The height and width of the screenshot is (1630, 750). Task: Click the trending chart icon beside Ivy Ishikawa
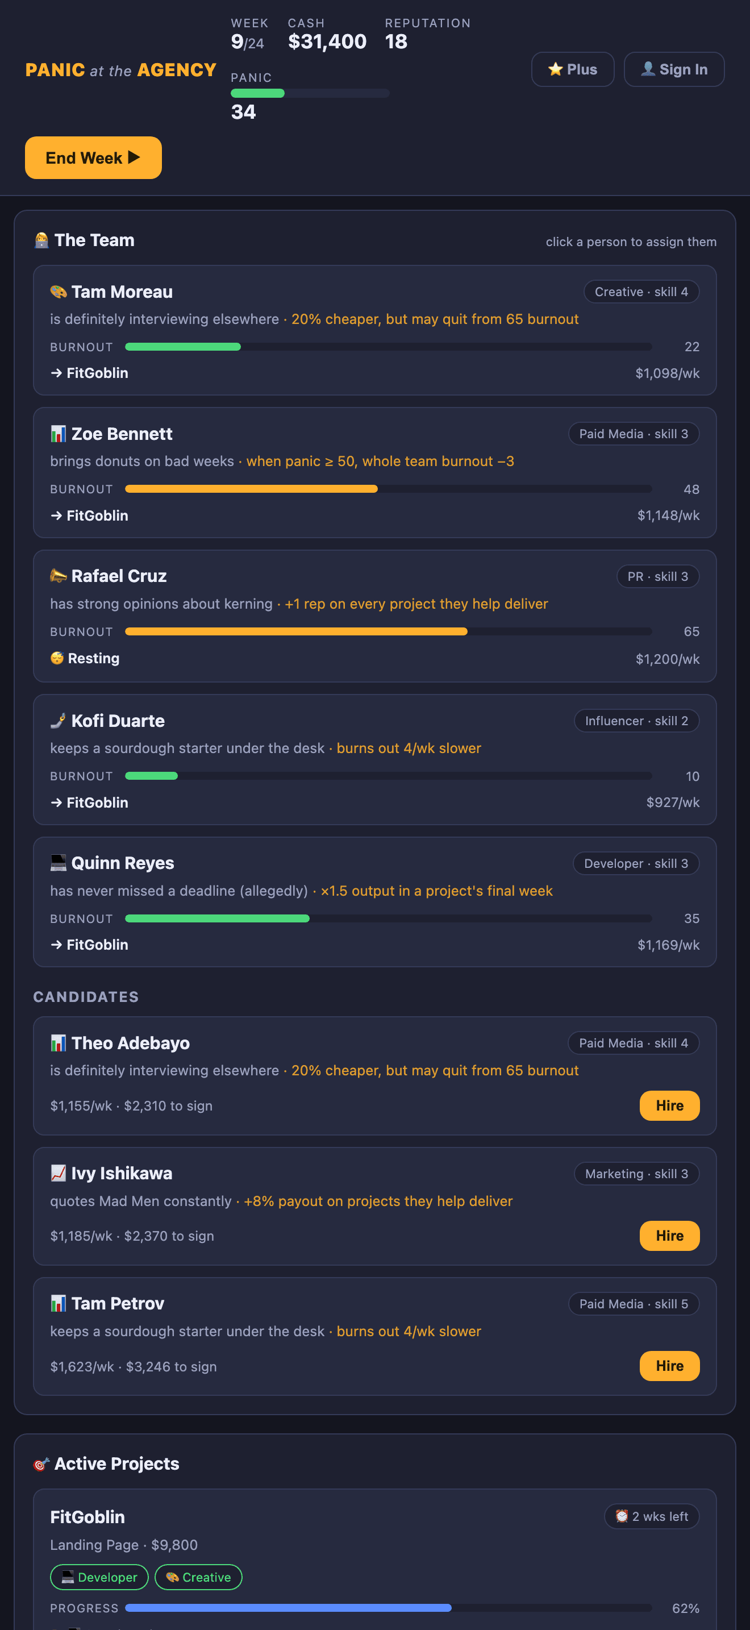(x=58, y=1173)
